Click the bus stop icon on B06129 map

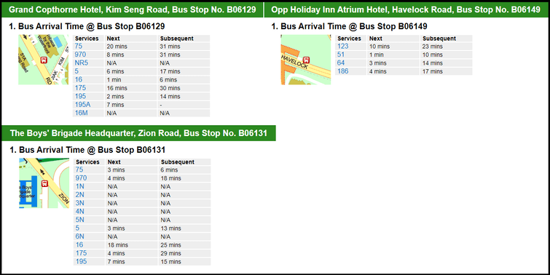point(44,60)
